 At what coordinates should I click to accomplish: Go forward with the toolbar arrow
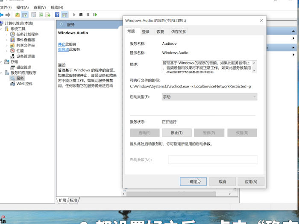pyautogui.click(x=8, y=15)
